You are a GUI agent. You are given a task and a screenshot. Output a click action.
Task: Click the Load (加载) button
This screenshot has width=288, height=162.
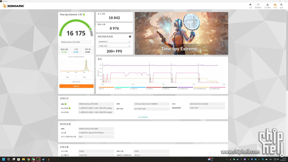[67, 77]
